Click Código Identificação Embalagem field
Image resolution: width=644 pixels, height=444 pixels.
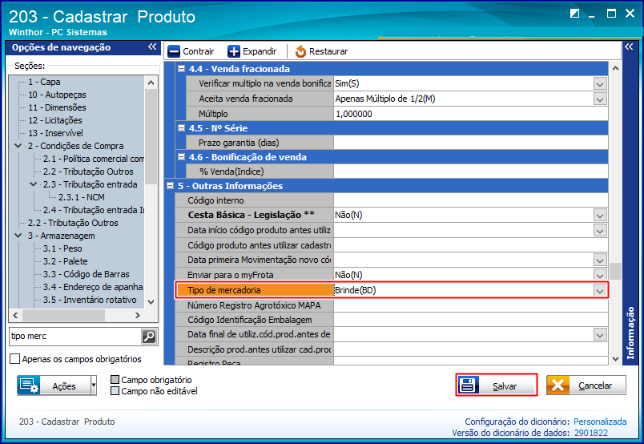[x=471, y=320]
